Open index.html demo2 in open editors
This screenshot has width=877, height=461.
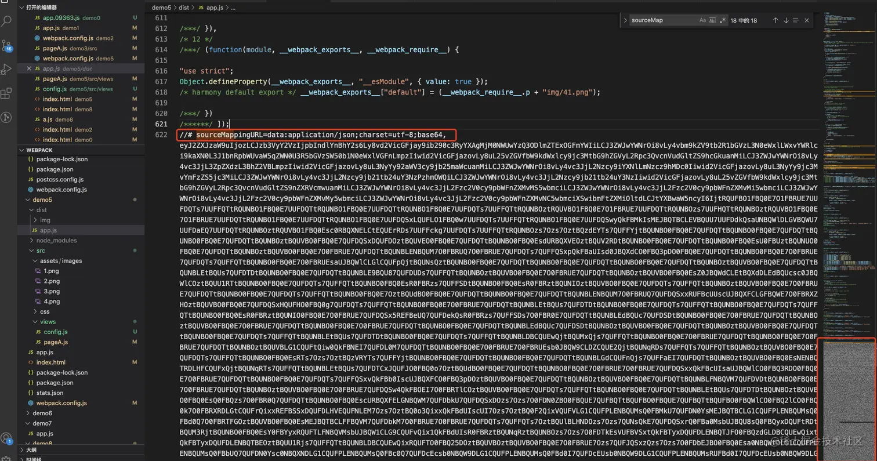coord(81,129)
